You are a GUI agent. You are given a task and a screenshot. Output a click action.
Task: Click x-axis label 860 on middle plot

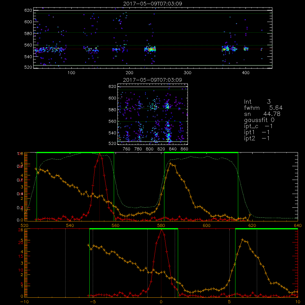click(x=185, y=149)
